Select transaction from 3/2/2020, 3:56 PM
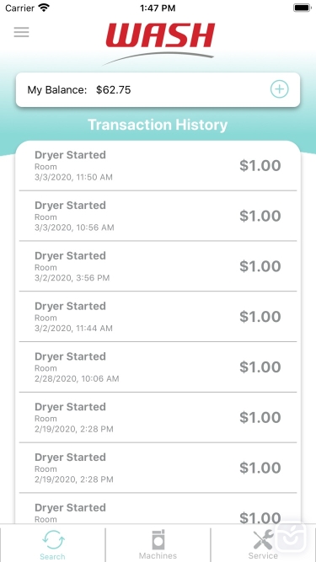The image size is (316, 562). click(x=158, y=266)
